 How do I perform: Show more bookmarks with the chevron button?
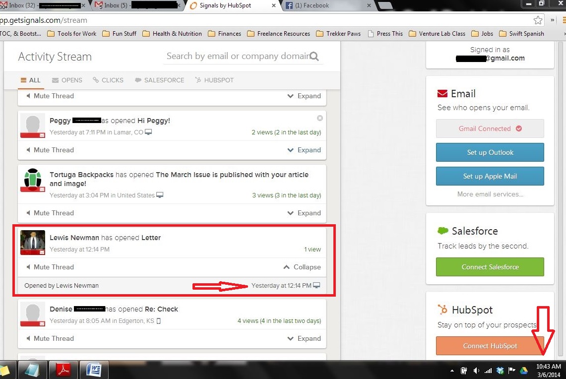pyautogui.click(x=552, y=20)
